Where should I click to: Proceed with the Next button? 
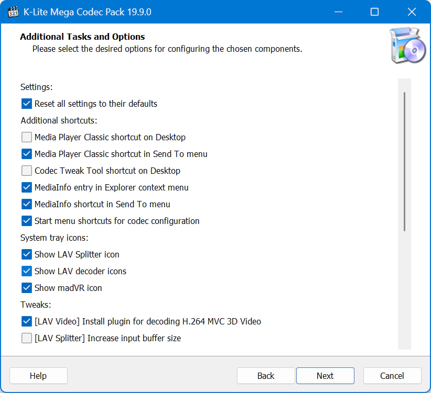point(325,376)
